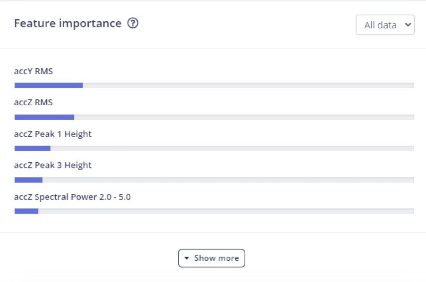The image size is (426, 282).
Task: Click the accZ Peak 3 Height label
Action: 53,165
